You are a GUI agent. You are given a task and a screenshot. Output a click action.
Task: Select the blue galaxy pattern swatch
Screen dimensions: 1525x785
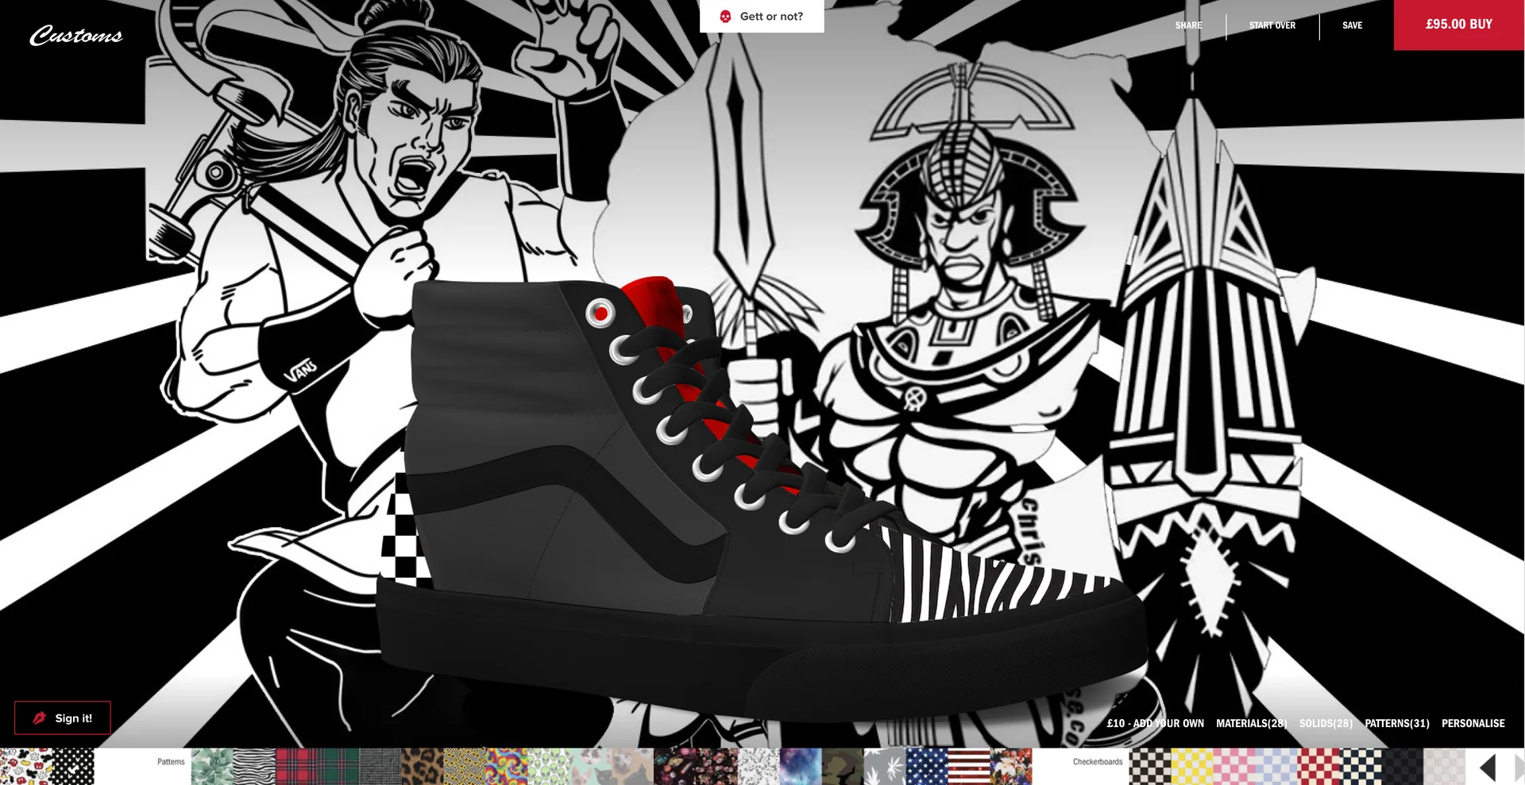pos(801,767)
